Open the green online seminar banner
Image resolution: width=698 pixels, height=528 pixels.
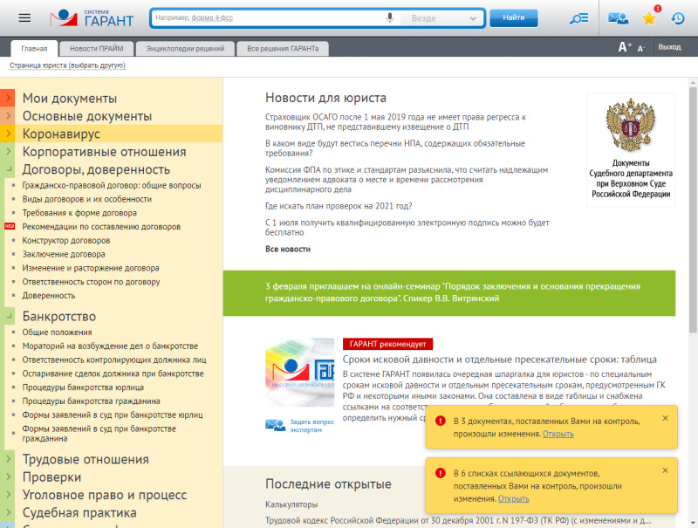[x=448, y=292]
